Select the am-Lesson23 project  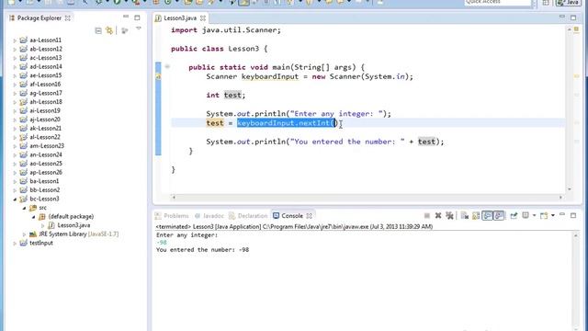tap(47, 145)
